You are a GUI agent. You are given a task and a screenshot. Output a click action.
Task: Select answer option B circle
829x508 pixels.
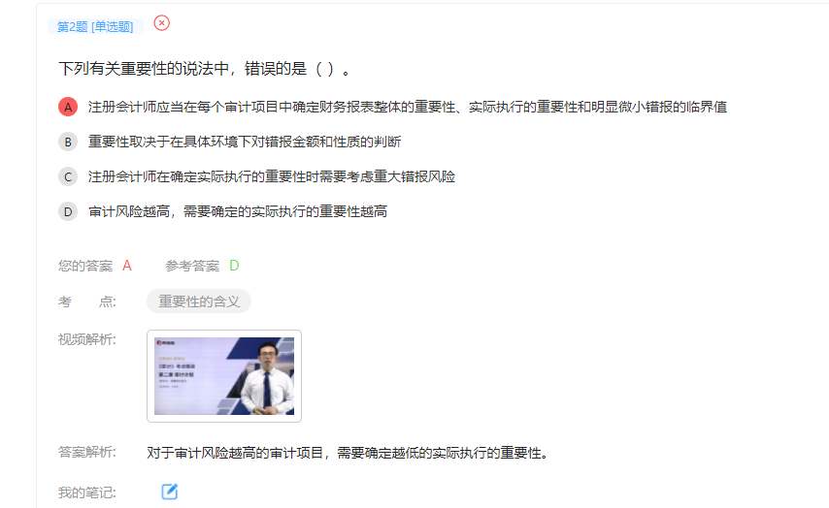tap(68, 142)
